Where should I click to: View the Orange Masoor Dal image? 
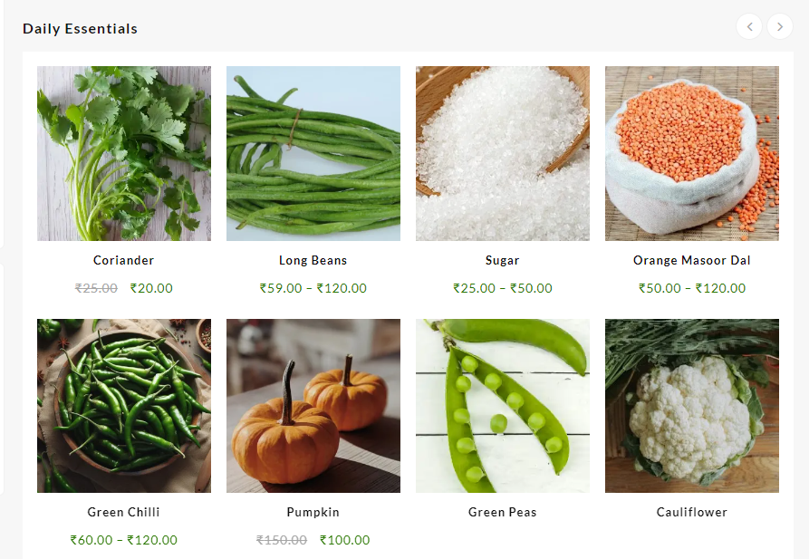692,153
